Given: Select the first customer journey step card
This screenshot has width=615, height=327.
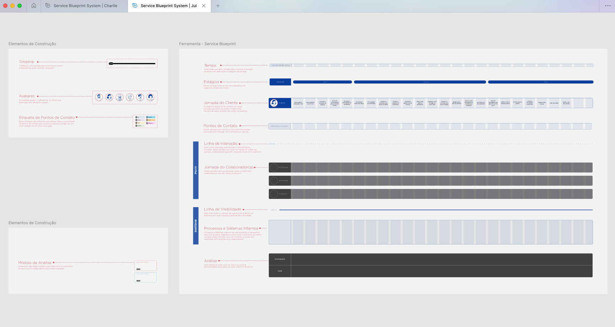Looking at the screenshot, I should click(298, 103).
